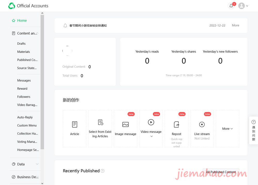The image size is (258, 185).
Task: Click All Published Content button
Action: click(221, 172)
